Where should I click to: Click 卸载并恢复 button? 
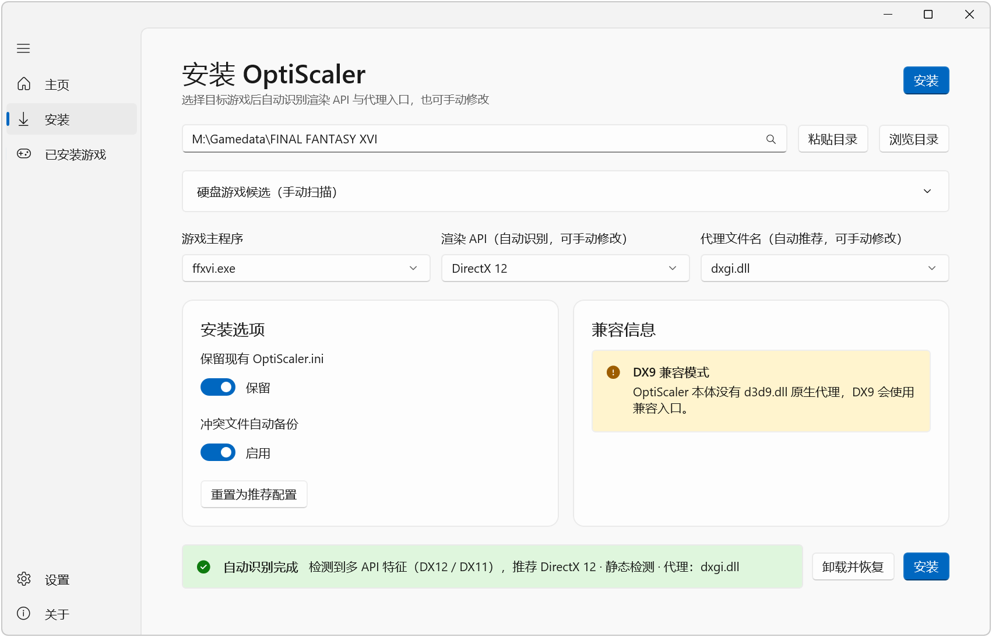[x=853, y=566]
